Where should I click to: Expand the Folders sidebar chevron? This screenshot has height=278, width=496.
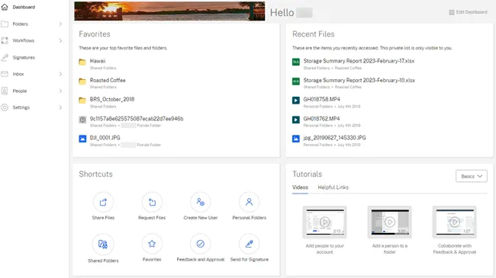click(60, 24)
